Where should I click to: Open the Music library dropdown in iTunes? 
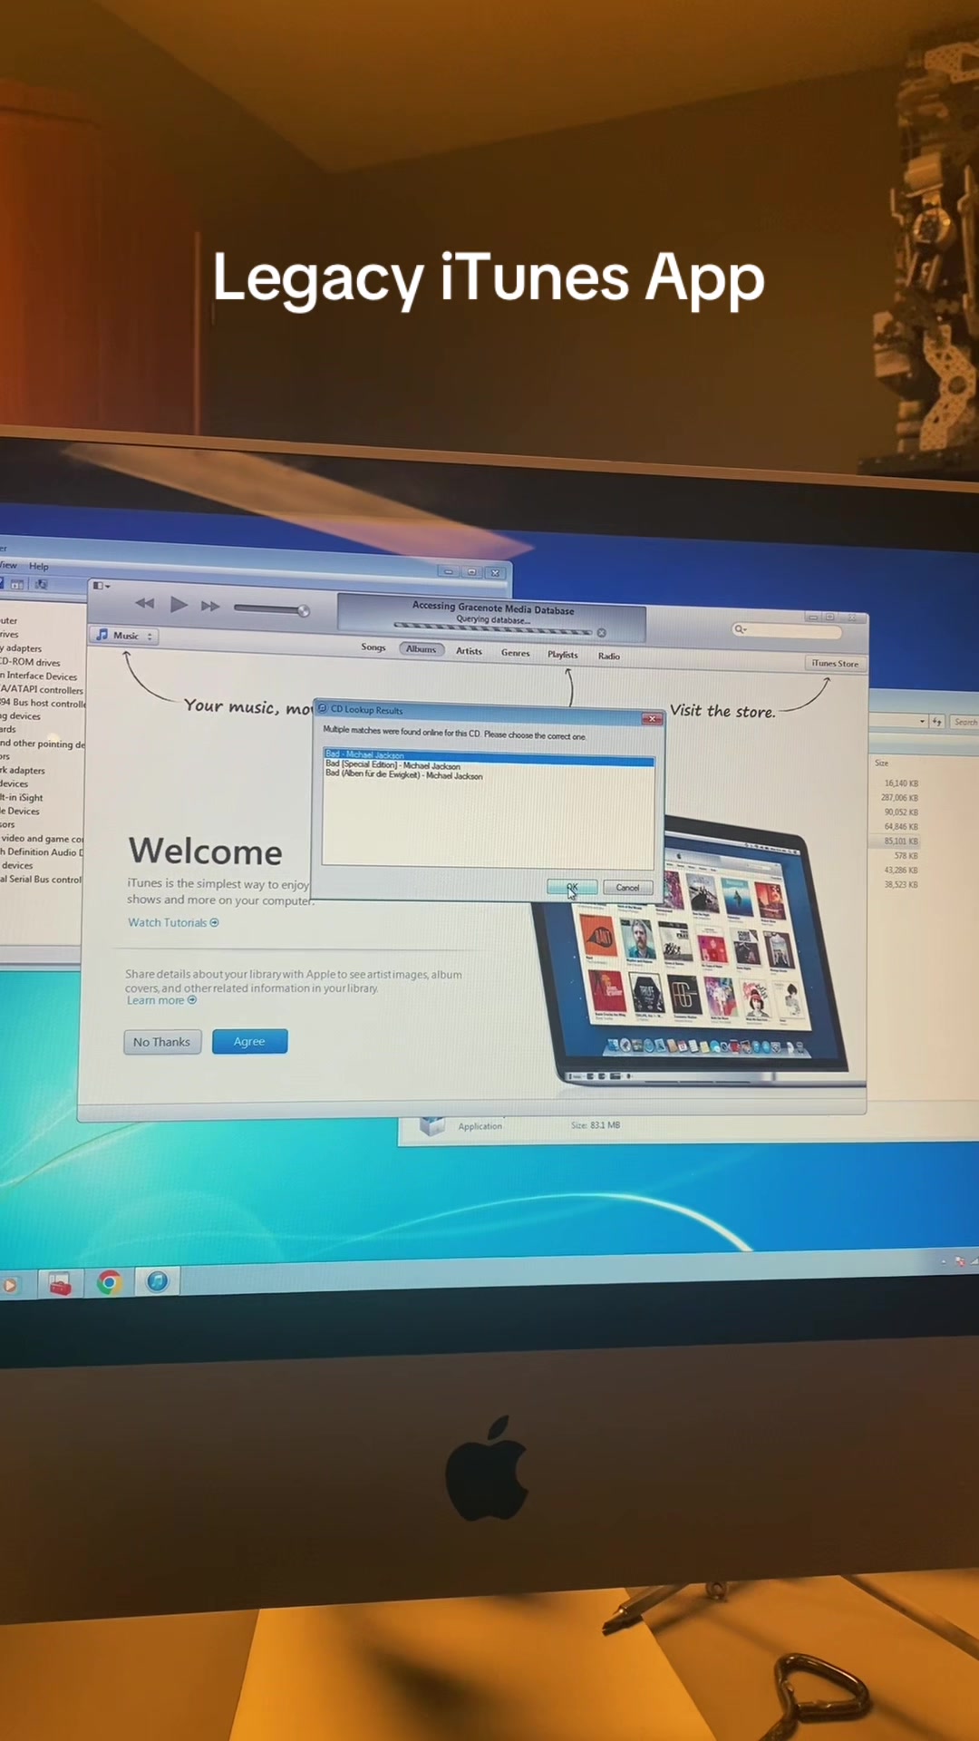point(124,636)
